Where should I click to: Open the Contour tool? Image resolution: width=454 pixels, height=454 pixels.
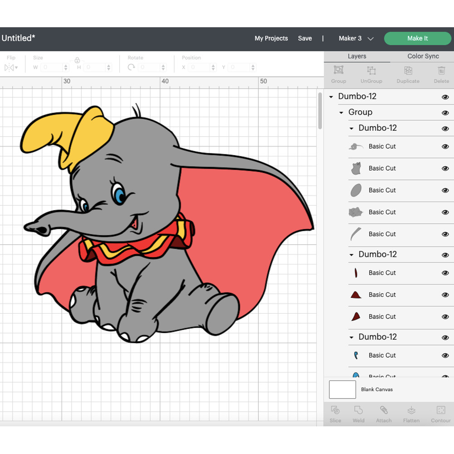point(440,414)
